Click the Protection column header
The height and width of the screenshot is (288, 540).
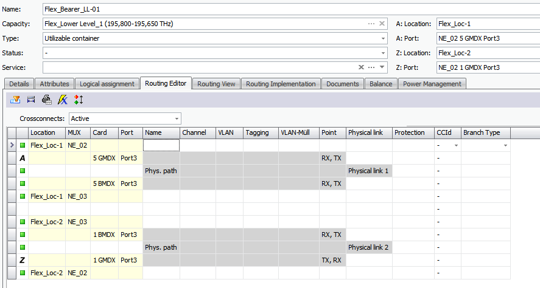click(413, 132)
